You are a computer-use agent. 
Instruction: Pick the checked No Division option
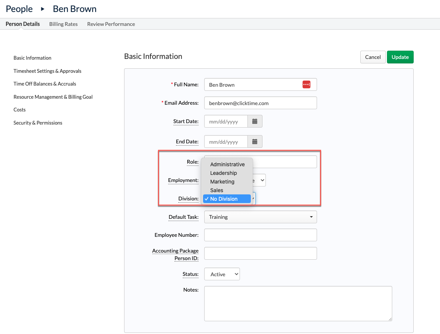tap(227, 199)
